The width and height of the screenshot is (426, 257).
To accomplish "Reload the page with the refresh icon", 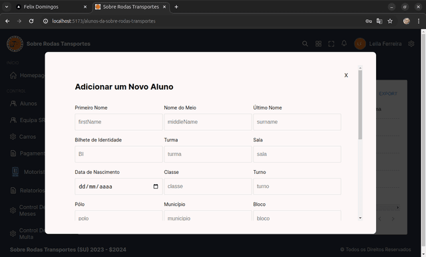I will coord(31,21).
